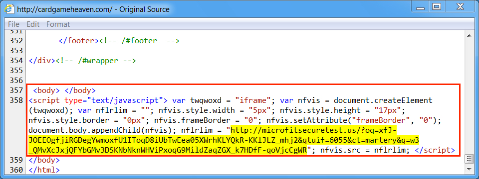Minimize the Original Source window
This screenshot has width=479, height=179.
[x=420, y=7]
